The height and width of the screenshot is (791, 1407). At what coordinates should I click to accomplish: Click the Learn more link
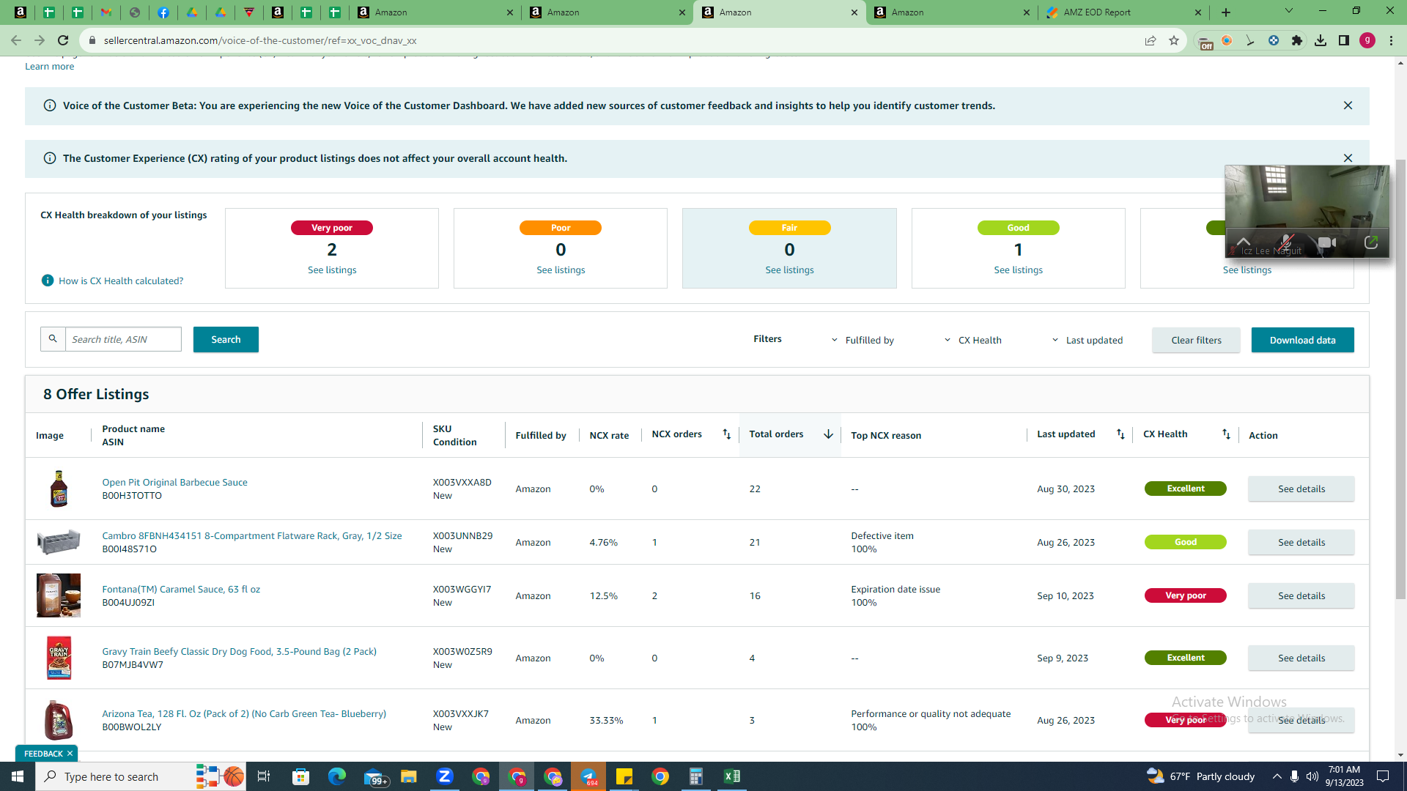click(x=50, y=67)
